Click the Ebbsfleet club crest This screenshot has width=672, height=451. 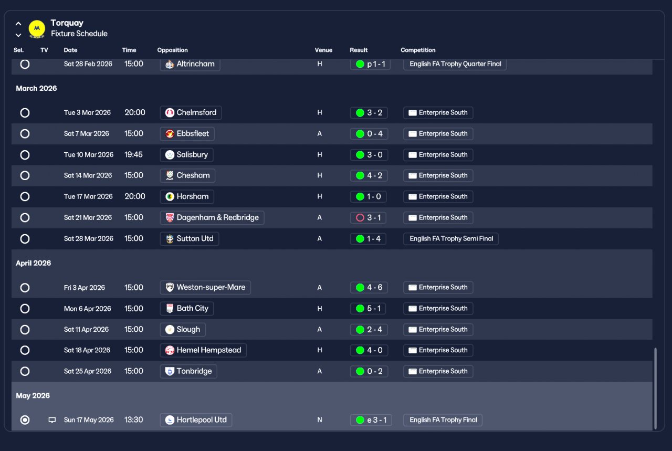(170, 134)
